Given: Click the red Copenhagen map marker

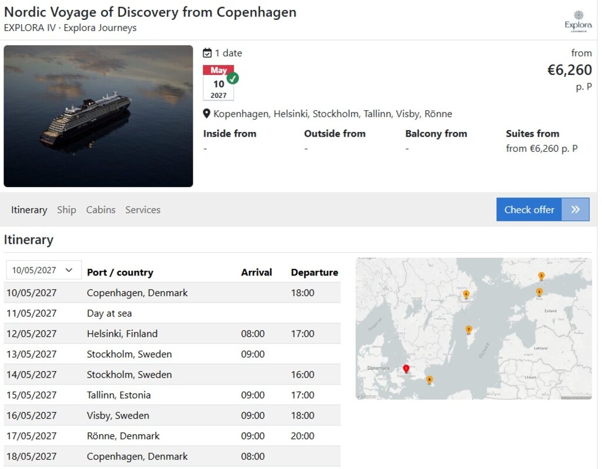Looking at the screenshot, I should [406, 369].
